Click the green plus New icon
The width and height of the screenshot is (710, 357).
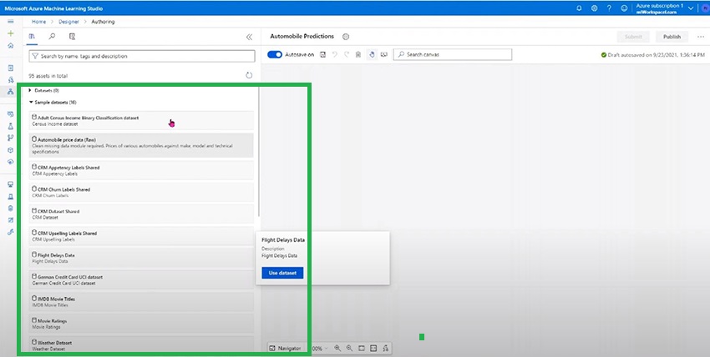tap(10, 33)
